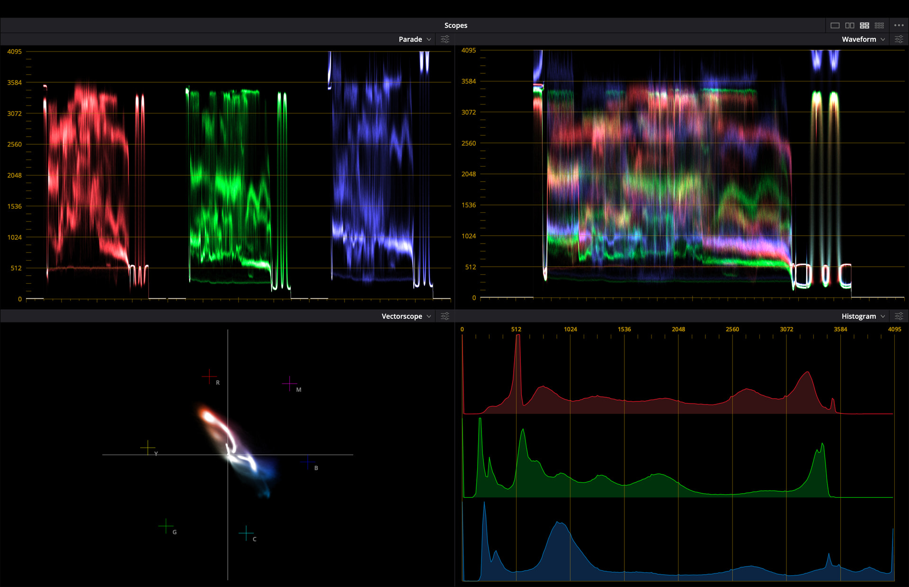Open Histogram scope settings icon

(899, 316)
